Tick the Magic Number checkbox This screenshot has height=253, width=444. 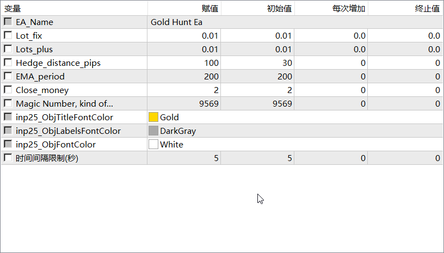coord(8,103)
